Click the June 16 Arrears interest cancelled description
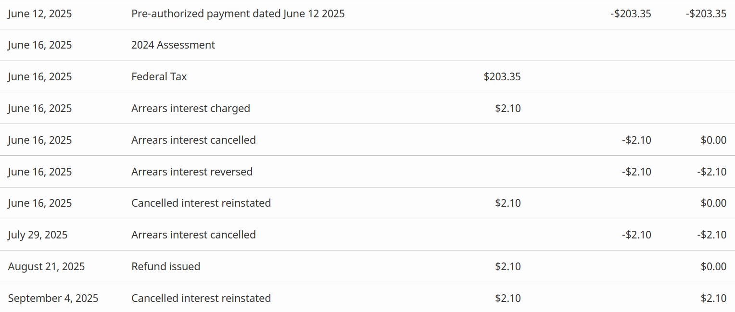The height and width of the screenshot is (312, 735). pyautogui.click(x=193, y=140)
